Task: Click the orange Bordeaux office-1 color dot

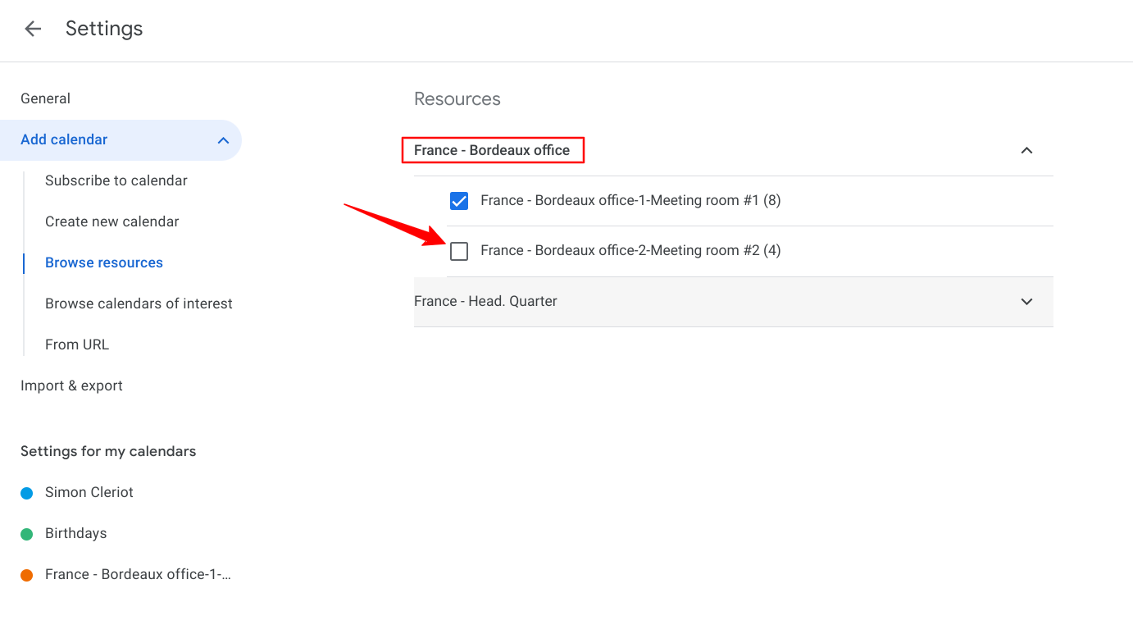Action: pyautogui.click(x=26, y=575)
